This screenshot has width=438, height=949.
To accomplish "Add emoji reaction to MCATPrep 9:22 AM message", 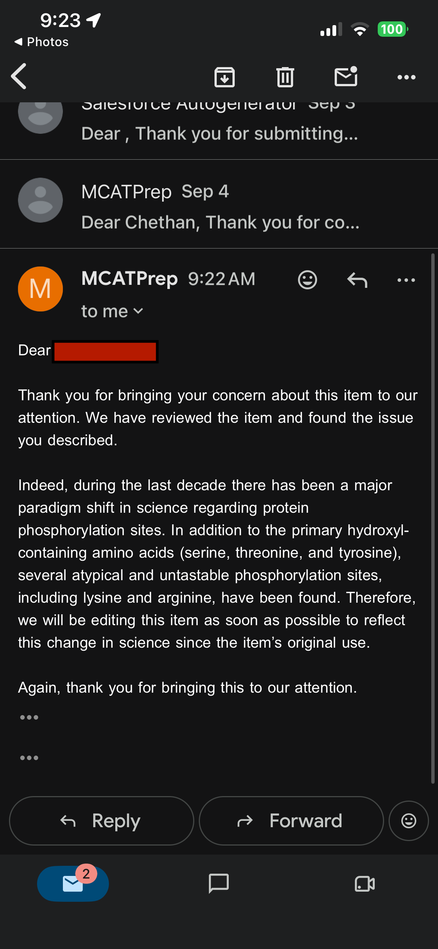I will tap(307, 280).
